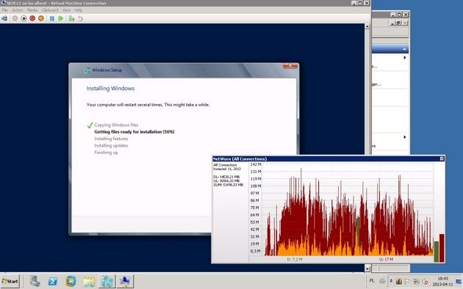Click the 'UL:' total value in NetWorx
The height and width of the screenshot is (289, 463).
pyautogui.click(x=226, y=180)
